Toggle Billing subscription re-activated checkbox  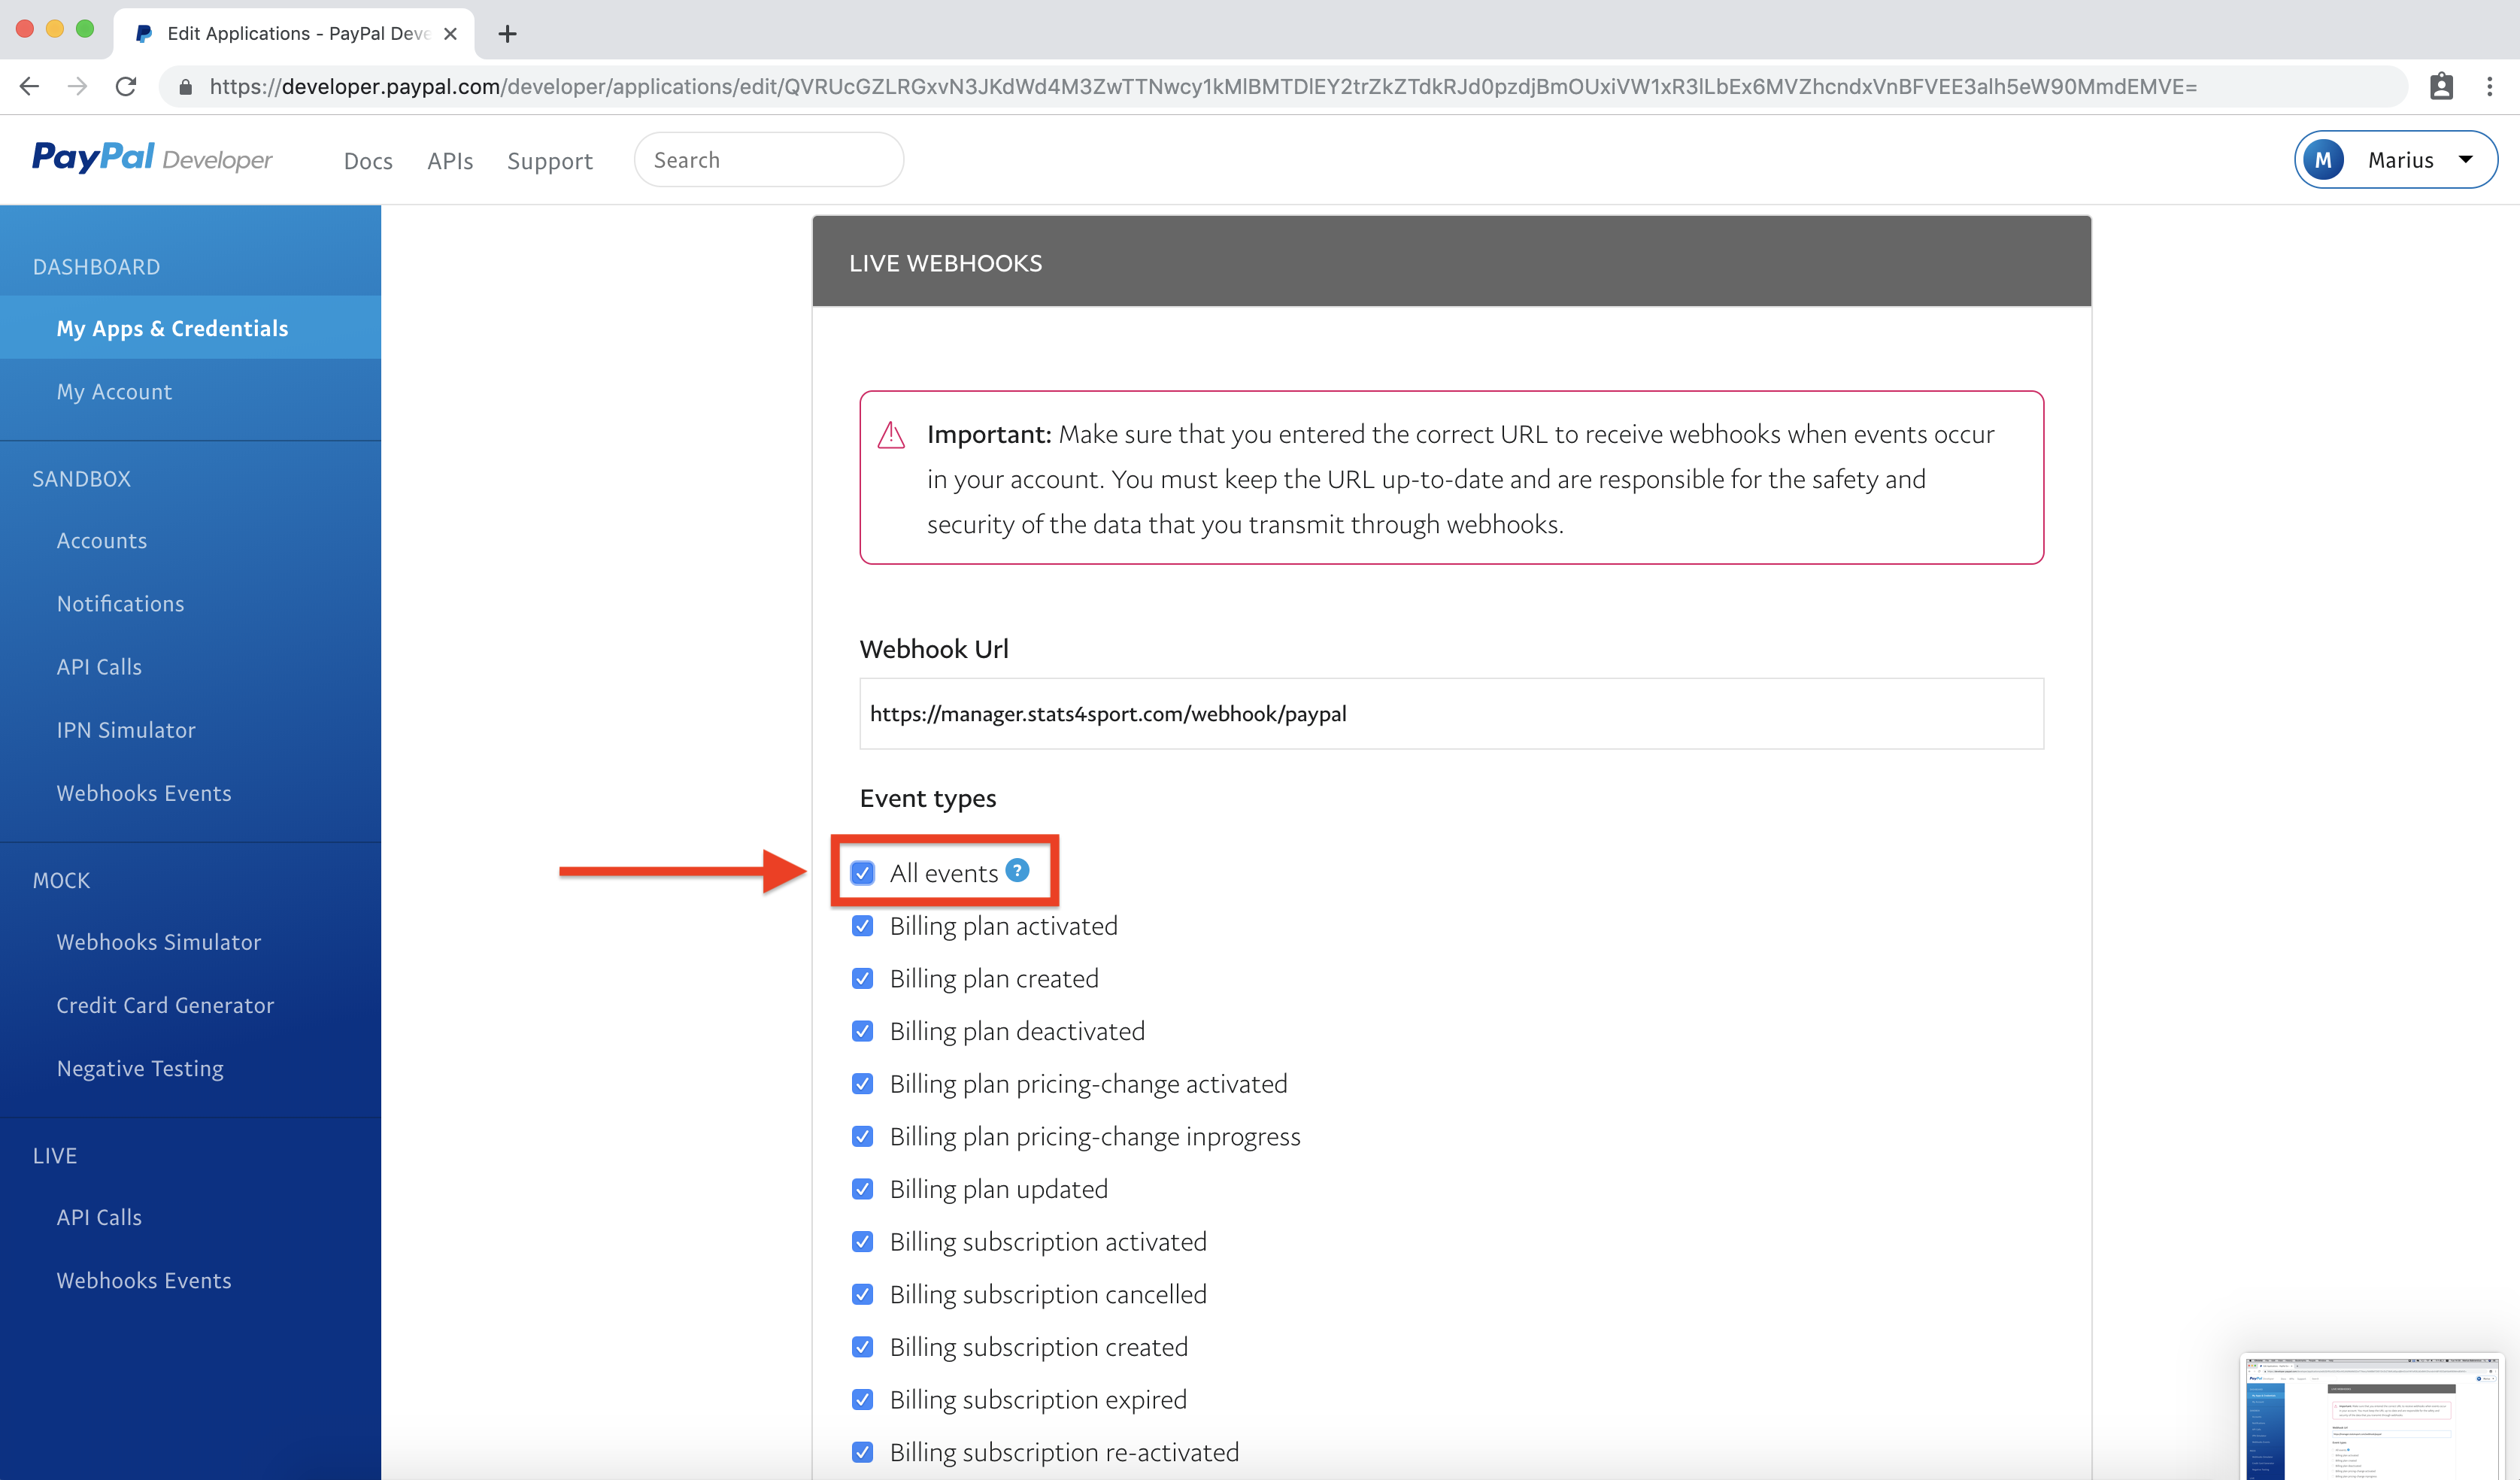point(863,1452)
